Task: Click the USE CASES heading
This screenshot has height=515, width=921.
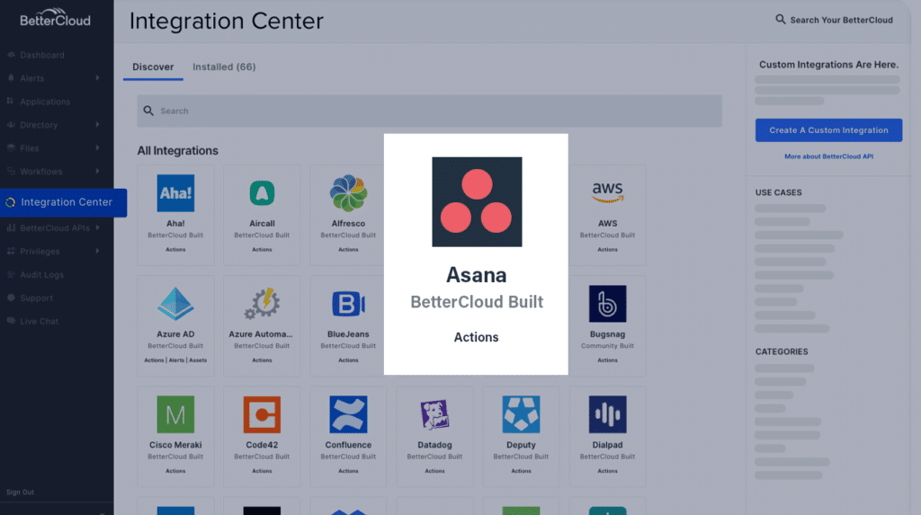Action: pyautogui.click(x=778, y=192)
